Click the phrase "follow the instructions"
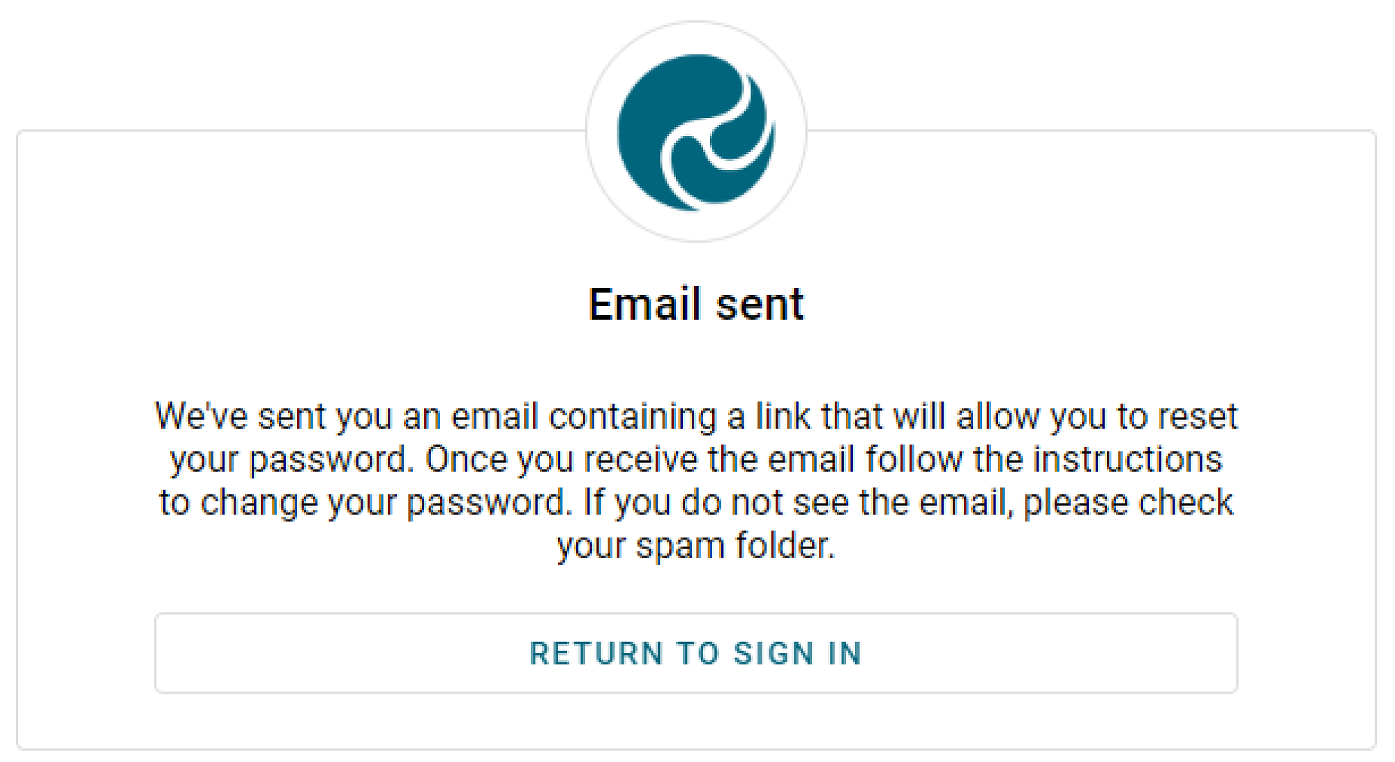Image resolution: width=1395 pixels, height=762 pixels. tap(1043, 460)
